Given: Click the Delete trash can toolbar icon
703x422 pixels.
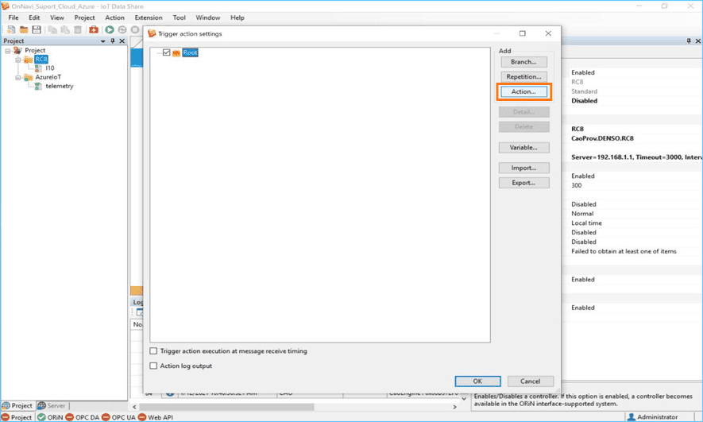Looking at the screenshot, I should point(78,29).
